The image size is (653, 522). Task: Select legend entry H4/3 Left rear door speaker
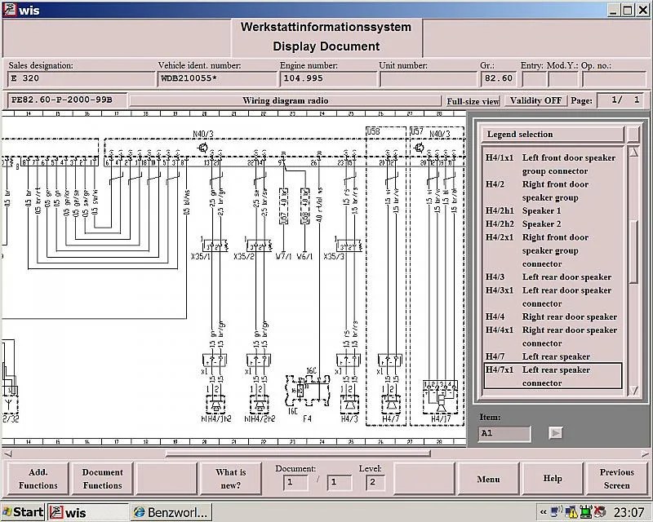(x=553, y=276)
